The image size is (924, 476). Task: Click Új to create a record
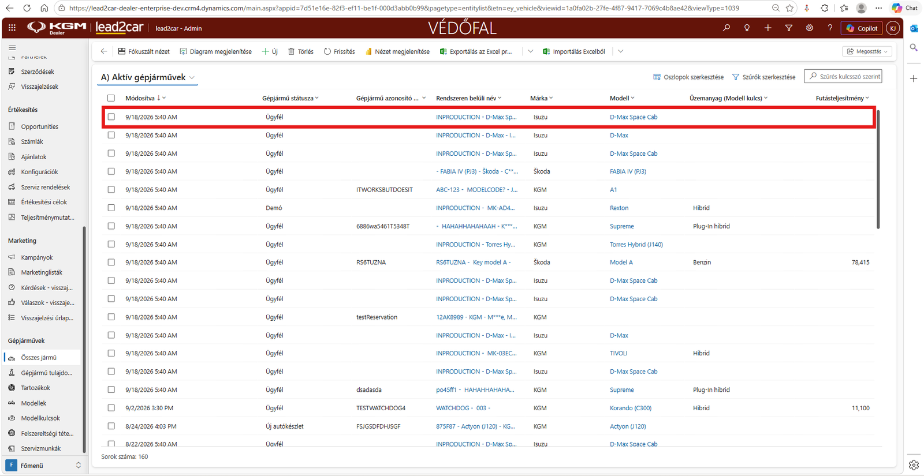pos(270,51)
